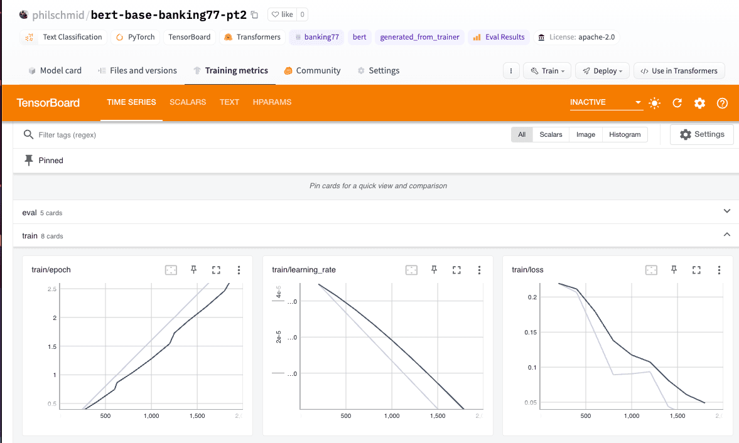Screen dimensions: 739x443
Task: Open TensorBoard help question mark icon
Action: 722,103
